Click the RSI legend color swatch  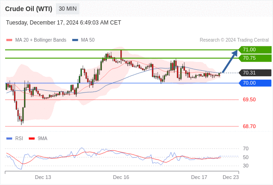click(x=9, y=139)
